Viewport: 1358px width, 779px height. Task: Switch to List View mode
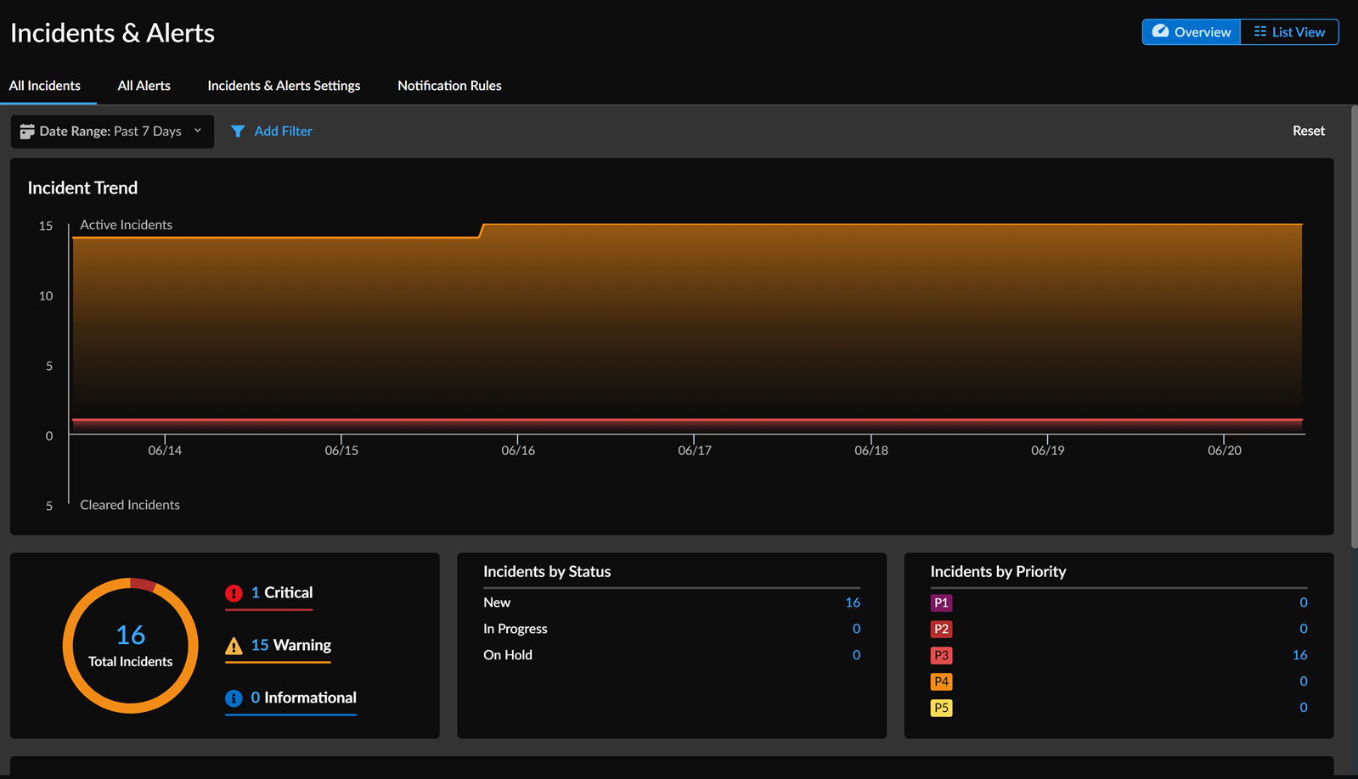tap(1289, 32)
